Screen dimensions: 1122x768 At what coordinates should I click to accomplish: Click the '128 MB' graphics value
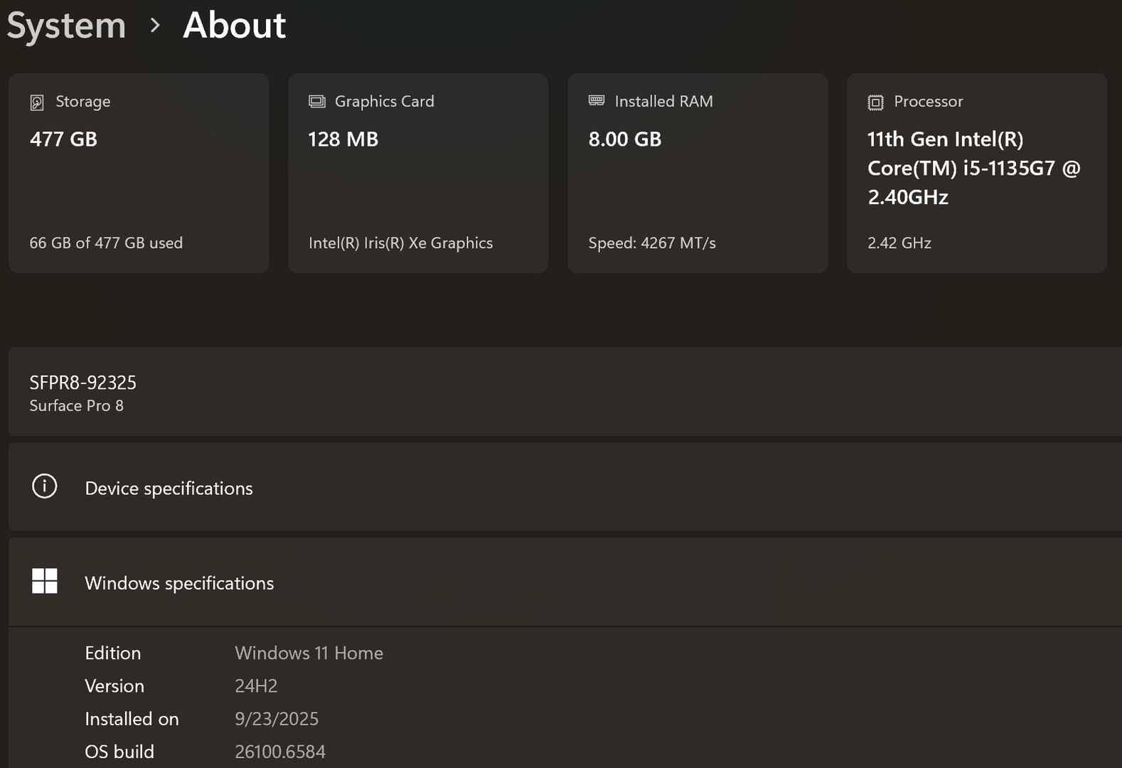pyautogui.click(x=343, y=139)
